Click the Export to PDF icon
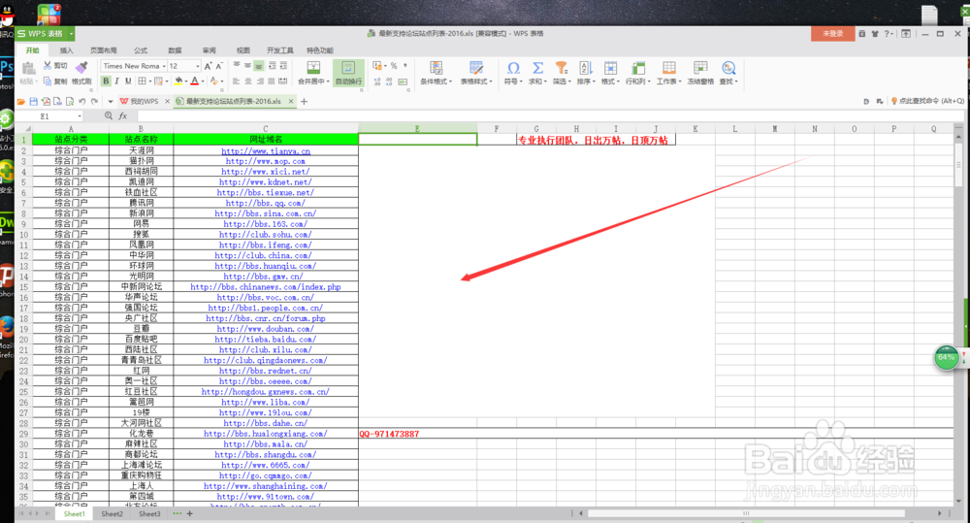970x523 pixels. point(46,102)
